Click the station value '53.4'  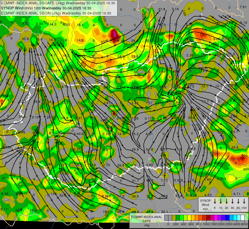coord(179,196)
